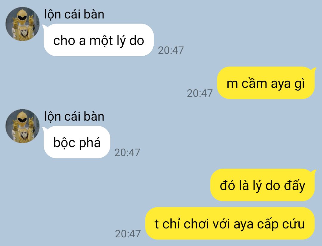The image size is (322, 246).
Task: Tap the 't chỉ chơi với aya cấp cứu' bubble
Action: (230, 223)
